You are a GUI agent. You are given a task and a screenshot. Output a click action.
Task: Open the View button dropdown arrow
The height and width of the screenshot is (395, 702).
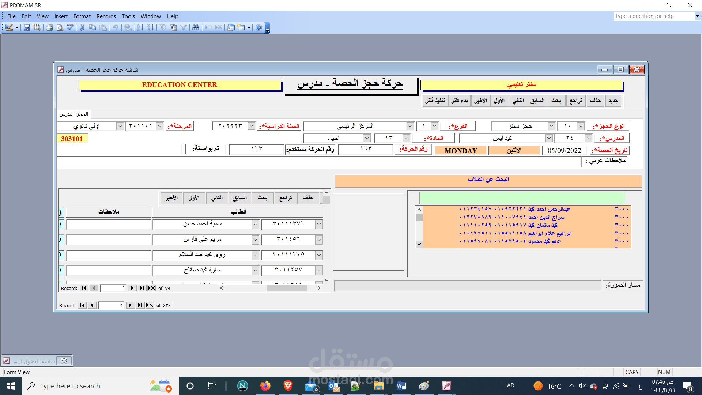point(17,27)
